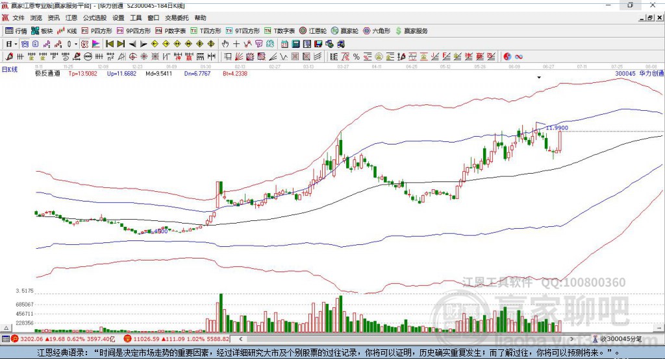The width and height of the screenshot is (665, 359).
Task: Expand the candlestick style dropdown arrow
Action: (76, 44)
